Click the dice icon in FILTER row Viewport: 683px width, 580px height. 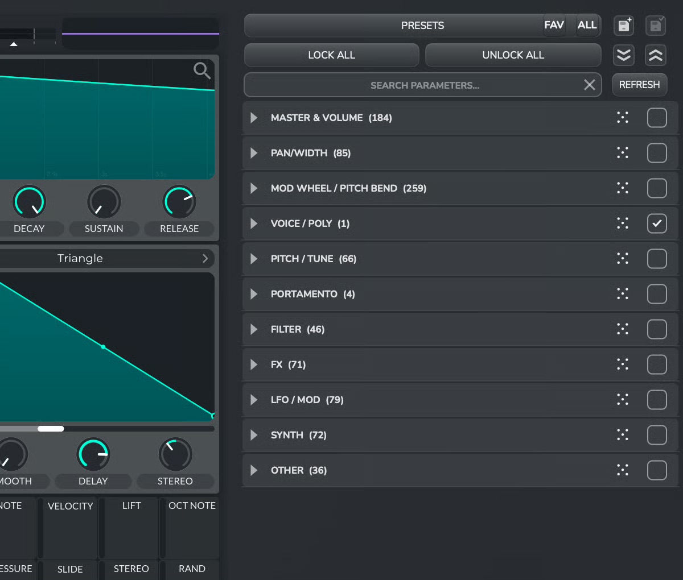pyautogui.click(x=623, y=329)
